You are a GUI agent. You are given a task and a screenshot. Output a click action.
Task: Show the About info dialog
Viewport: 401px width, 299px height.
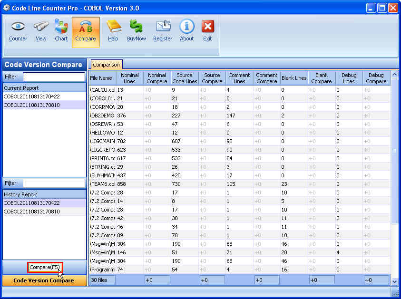[x=187, y=31]
